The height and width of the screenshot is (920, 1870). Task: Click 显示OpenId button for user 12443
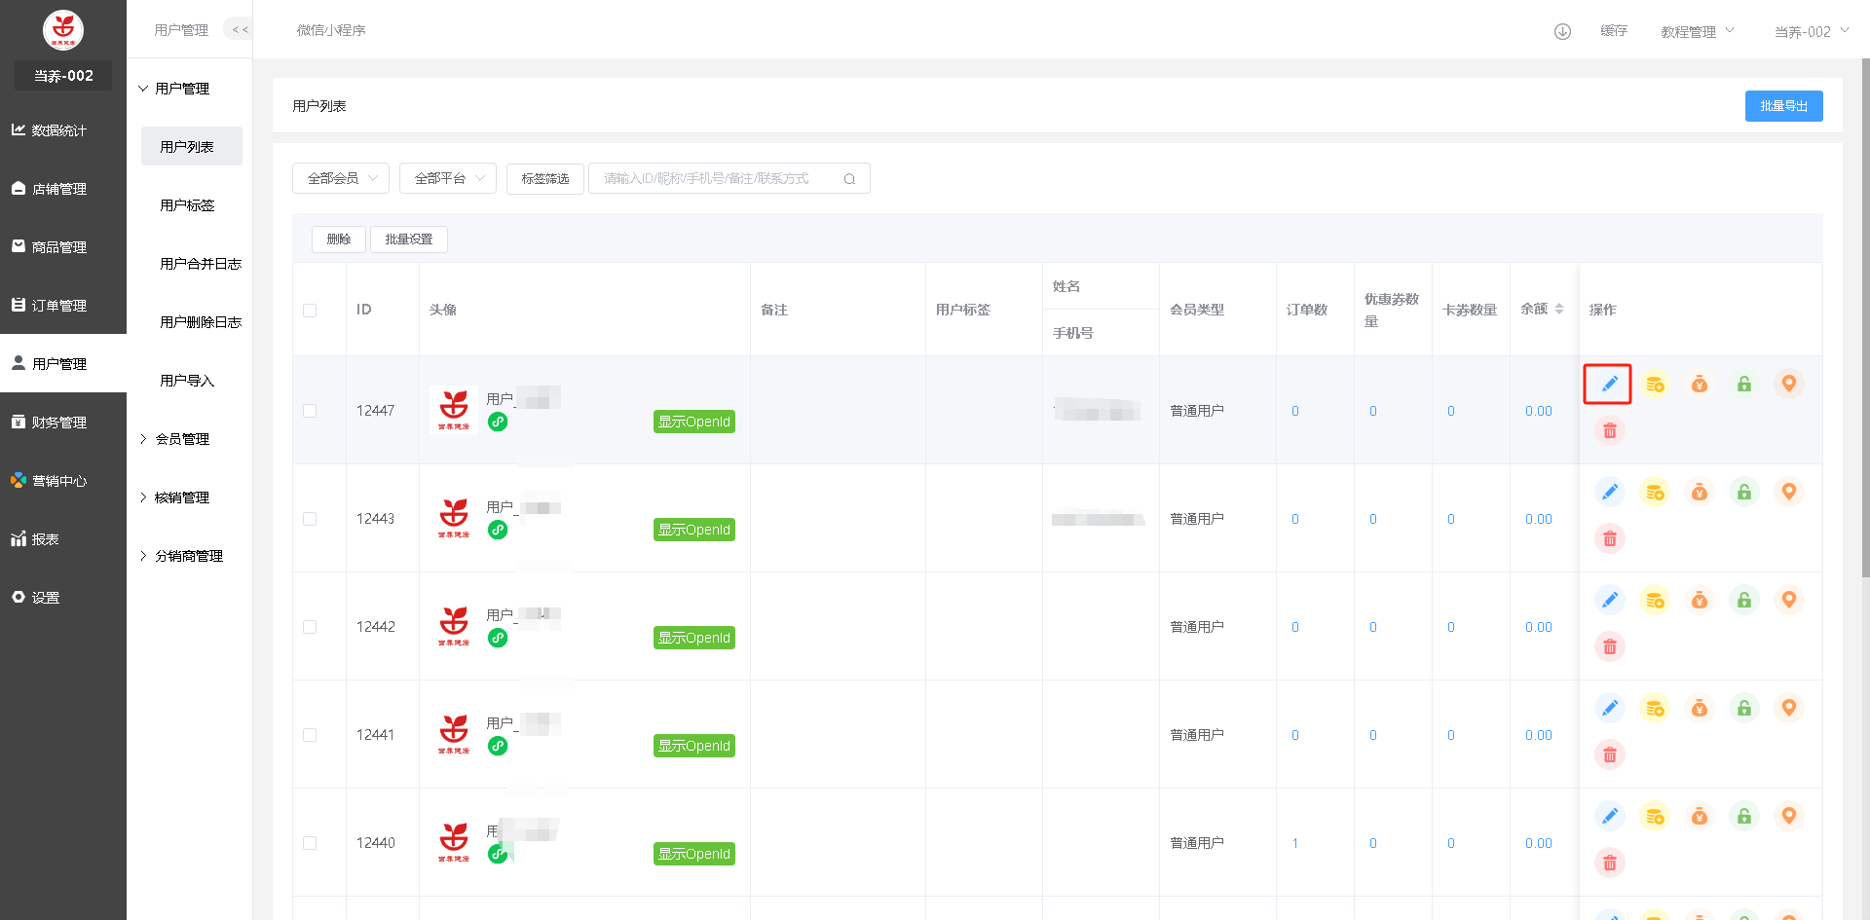point(693,530)
